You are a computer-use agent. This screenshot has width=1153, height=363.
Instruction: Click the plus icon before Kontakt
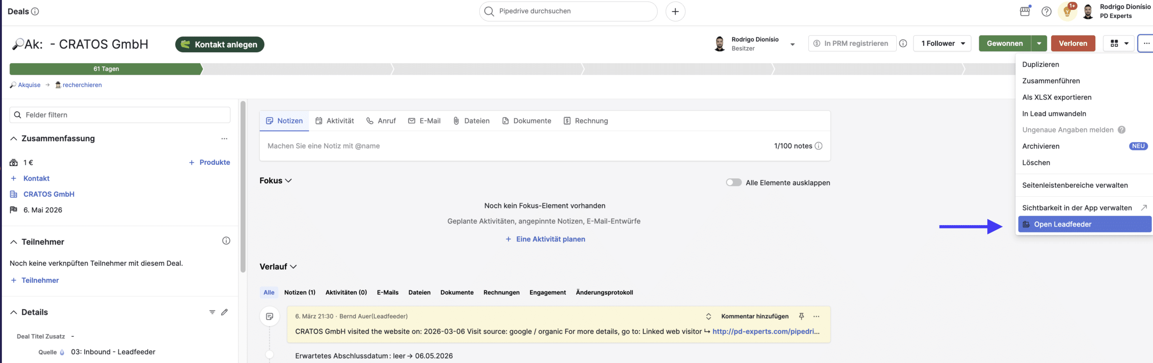[x=14, y=178]
